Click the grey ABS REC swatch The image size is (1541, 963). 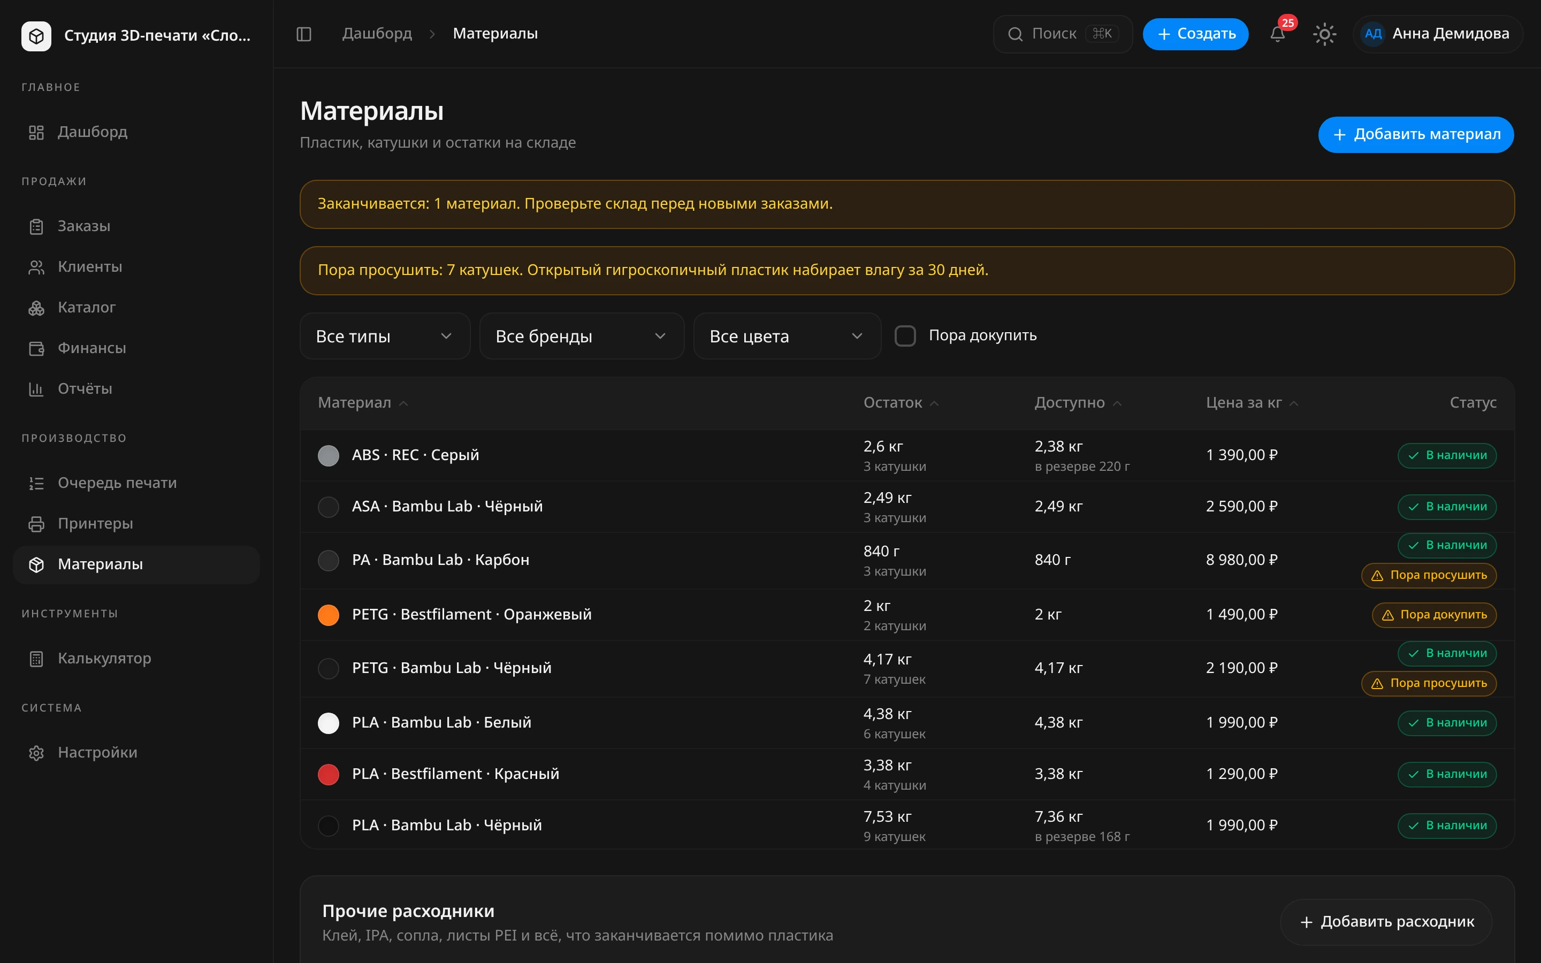coord(329,455)
